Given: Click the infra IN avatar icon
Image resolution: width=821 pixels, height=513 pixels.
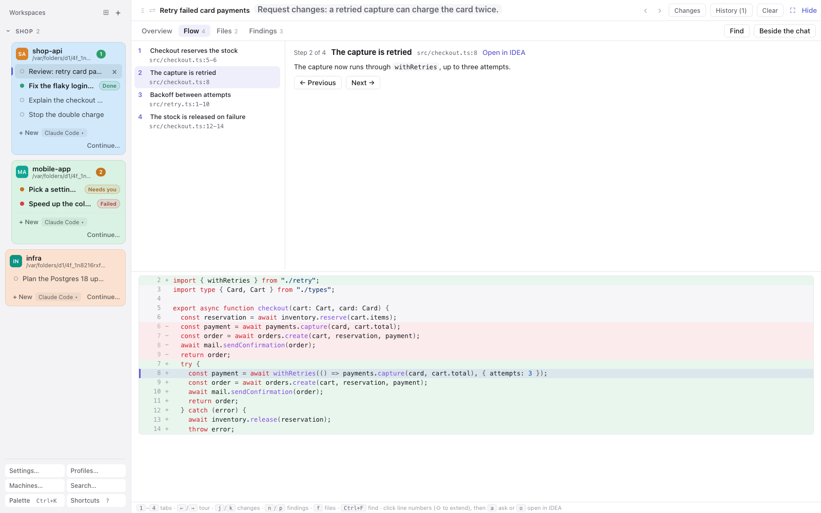Looking at the screenshot, I should [x=16, y=261].
